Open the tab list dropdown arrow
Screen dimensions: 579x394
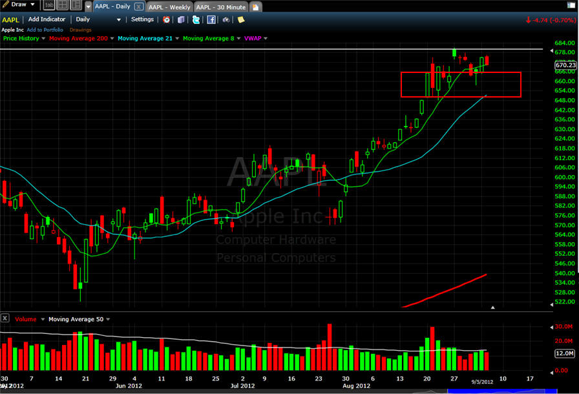click(x=88, y=6)
